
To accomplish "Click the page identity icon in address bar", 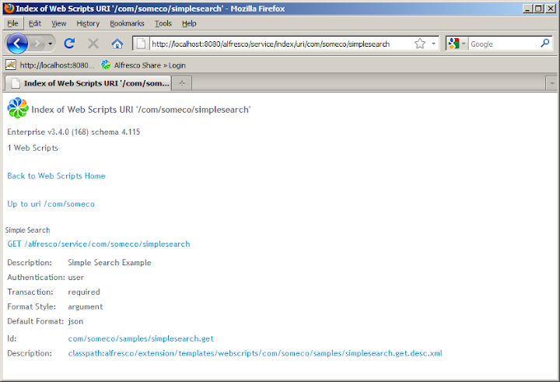I will click(141, 44).
